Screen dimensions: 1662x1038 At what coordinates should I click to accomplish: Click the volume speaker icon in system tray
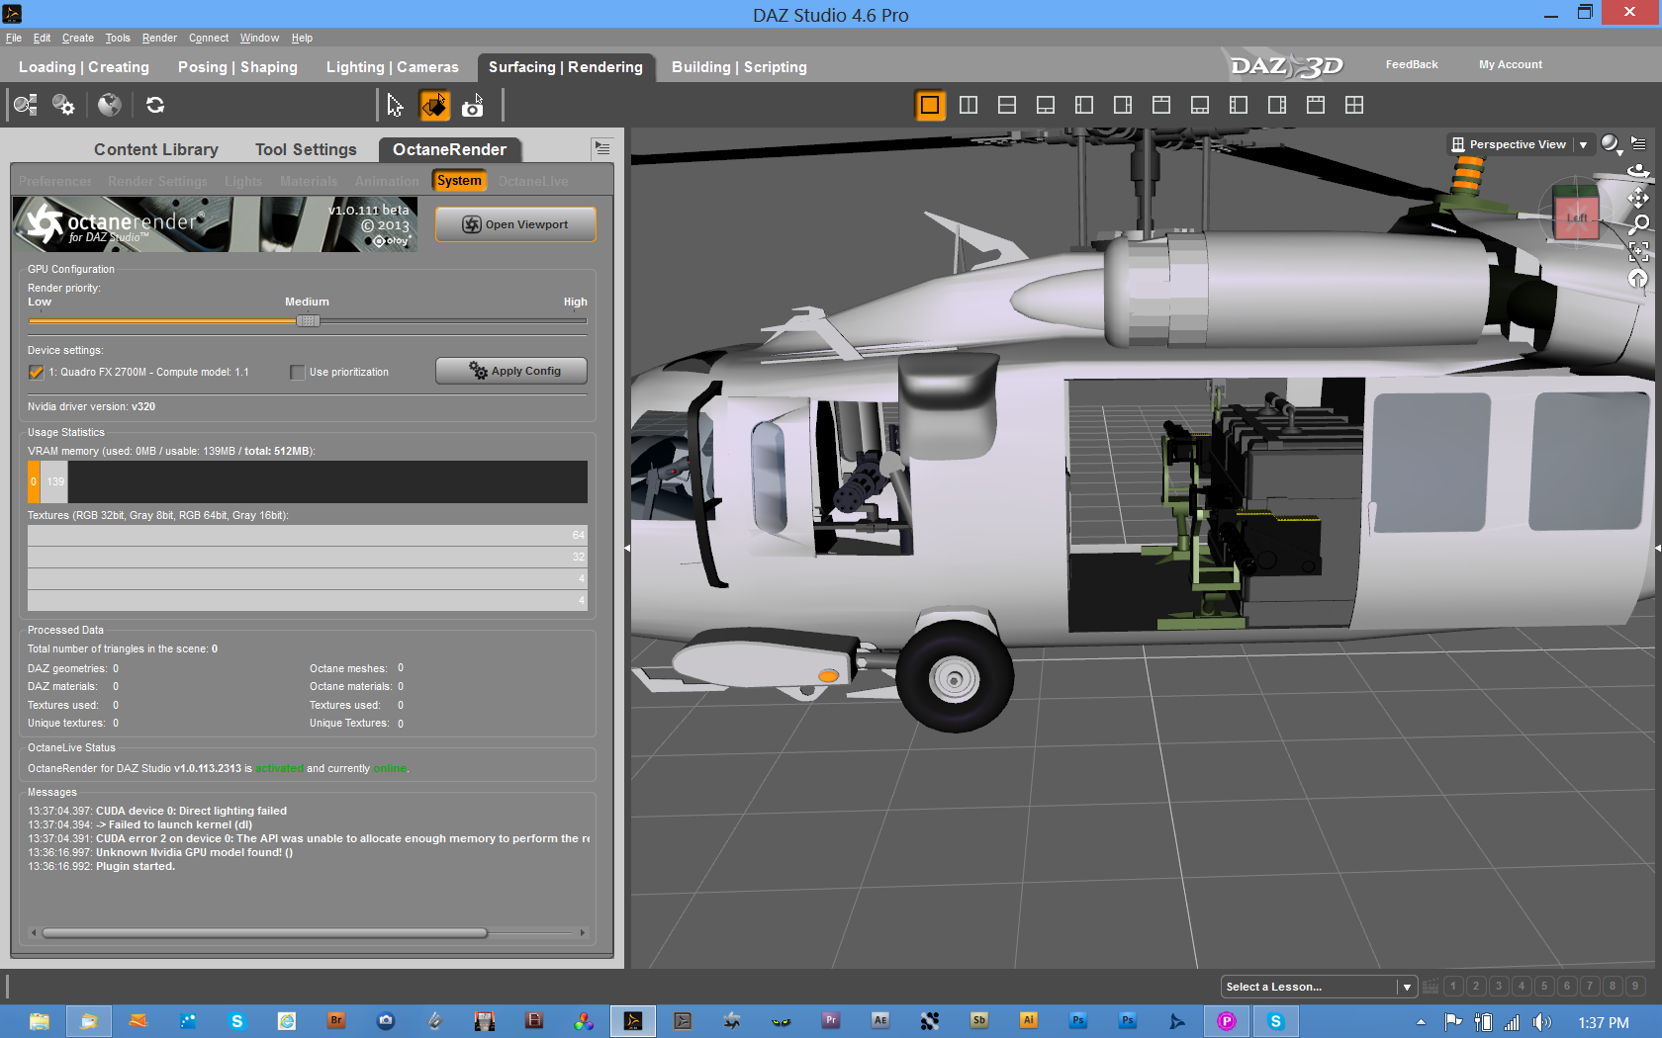point(1541,1022)
